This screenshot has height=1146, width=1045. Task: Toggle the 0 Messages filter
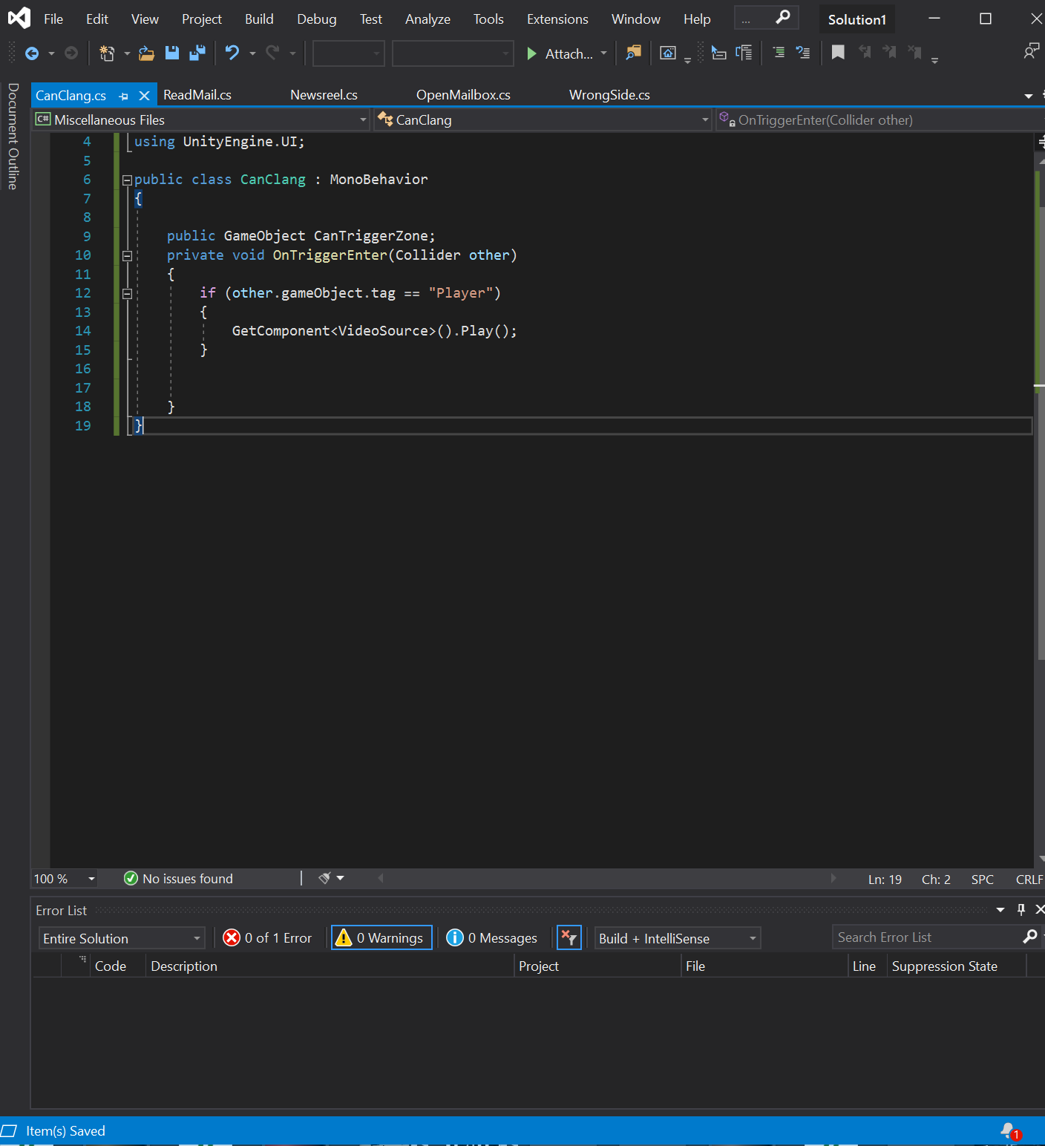tap(492, 938)
